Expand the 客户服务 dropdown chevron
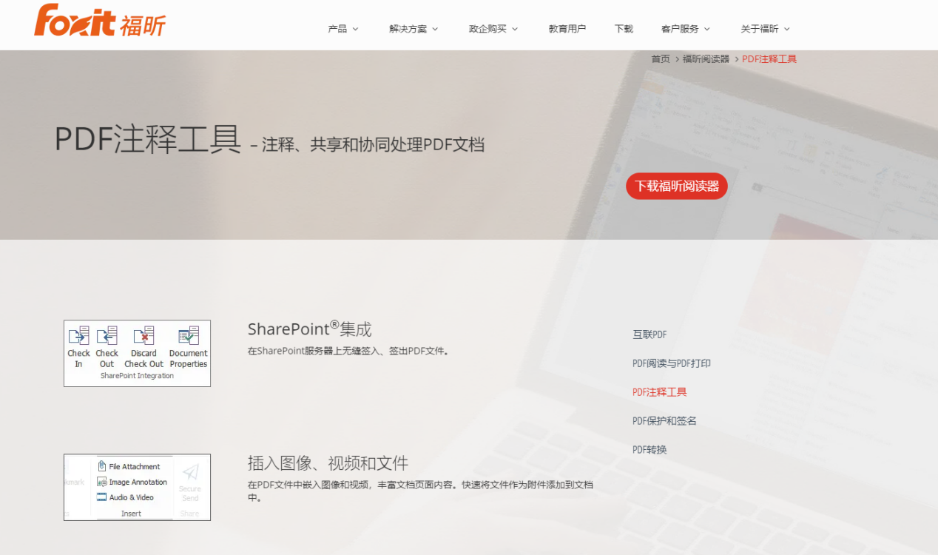938x555 pixels. (x=707, y=29)
